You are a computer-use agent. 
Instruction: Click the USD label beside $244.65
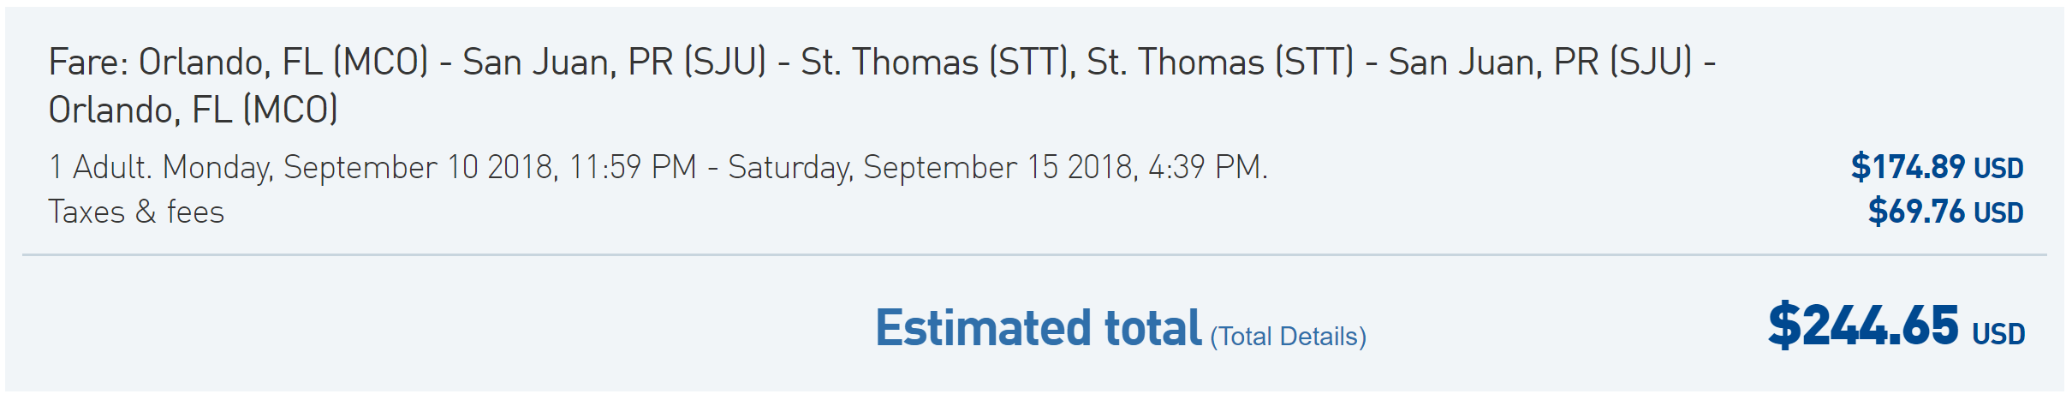1998,334
